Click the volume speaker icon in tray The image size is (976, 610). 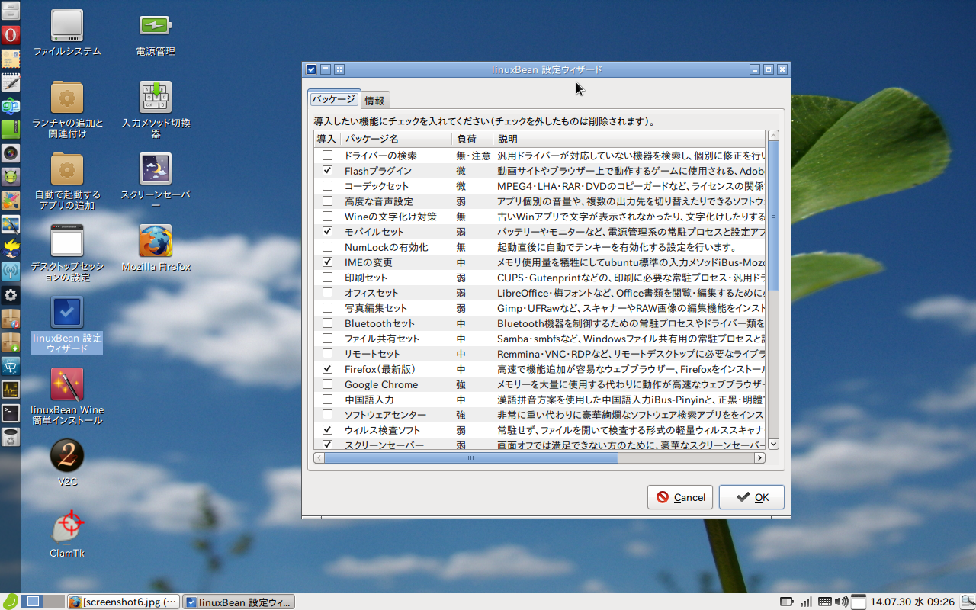click(x=841, y=602)
